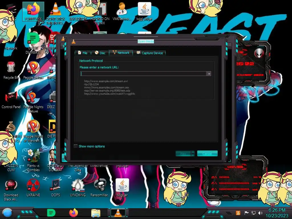
Task: Open the Peggle Nights Deluxe desktop icon
Action: point(33,102)
